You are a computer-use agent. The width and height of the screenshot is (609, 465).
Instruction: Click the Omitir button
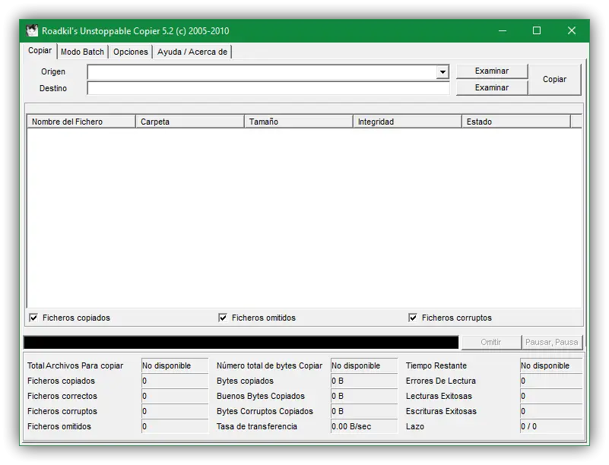[491, 342]
